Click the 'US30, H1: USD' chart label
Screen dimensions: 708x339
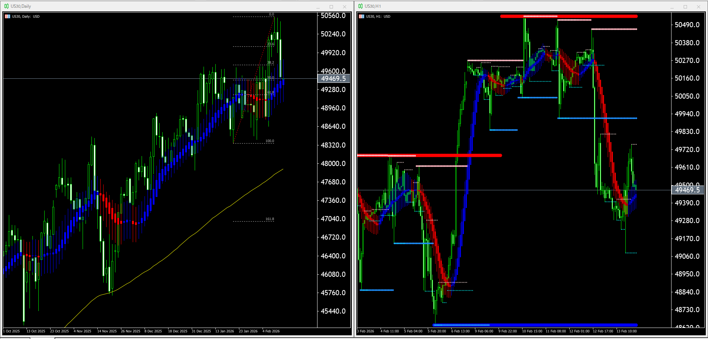click(x=378, y=17)
